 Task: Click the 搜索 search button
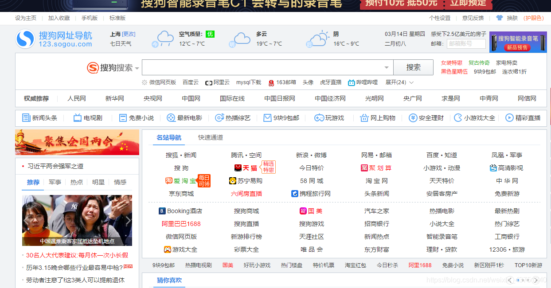tap(413, 67)
